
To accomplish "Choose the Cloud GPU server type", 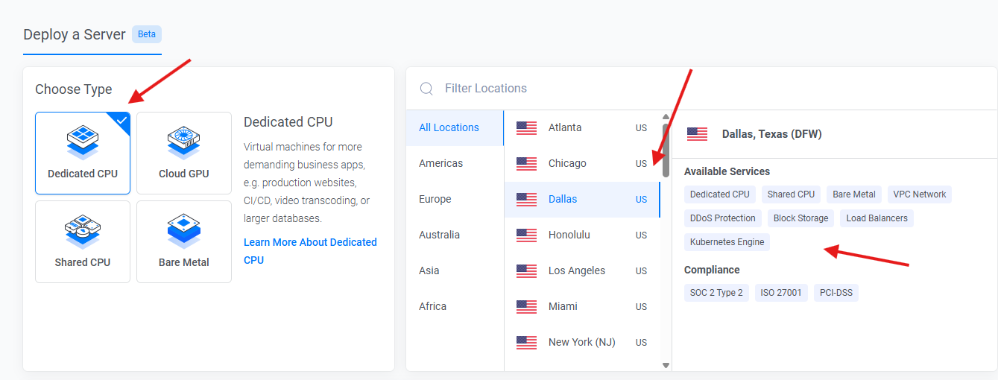I will click(x=184, y=153).
